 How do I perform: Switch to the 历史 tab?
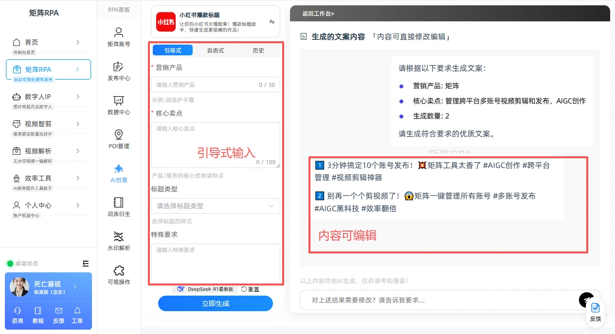click(x=258, y=50)
